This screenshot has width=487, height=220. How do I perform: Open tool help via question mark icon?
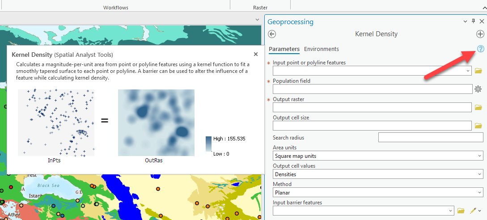481,49
